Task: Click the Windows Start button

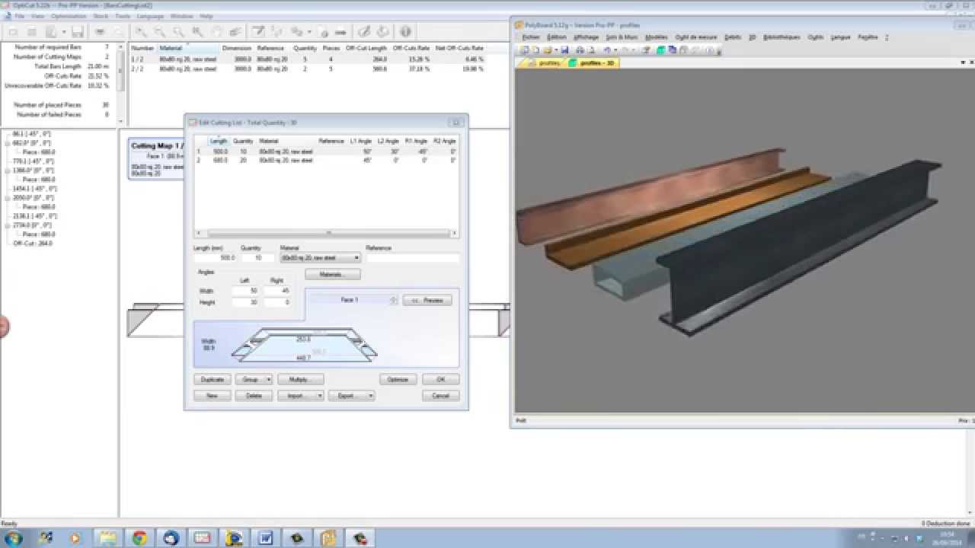Action: [x=14, y=538]
